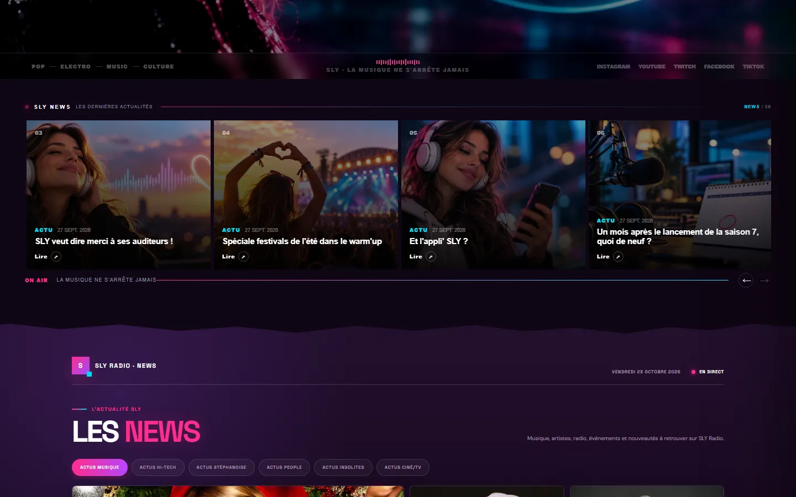
Task: Switch to the Actus Insolites filter
Action: (x=343, y=467)
